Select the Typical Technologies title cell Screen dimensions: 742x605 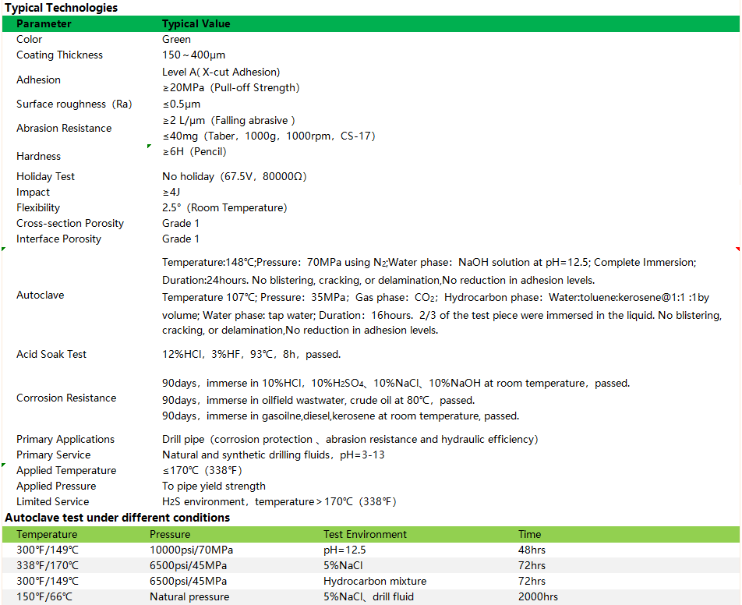click(62, 8)
